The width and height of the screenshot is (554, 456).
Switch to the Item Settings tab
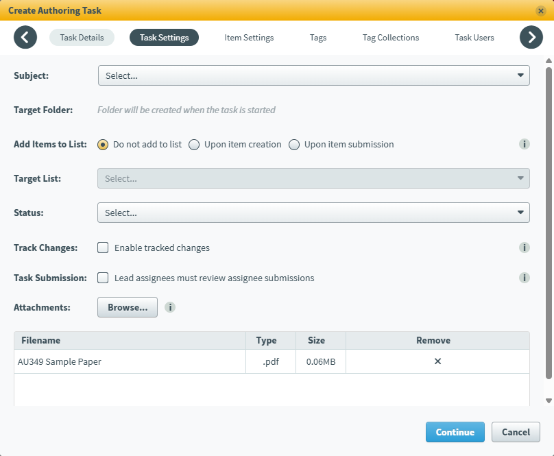coord(249,38)
